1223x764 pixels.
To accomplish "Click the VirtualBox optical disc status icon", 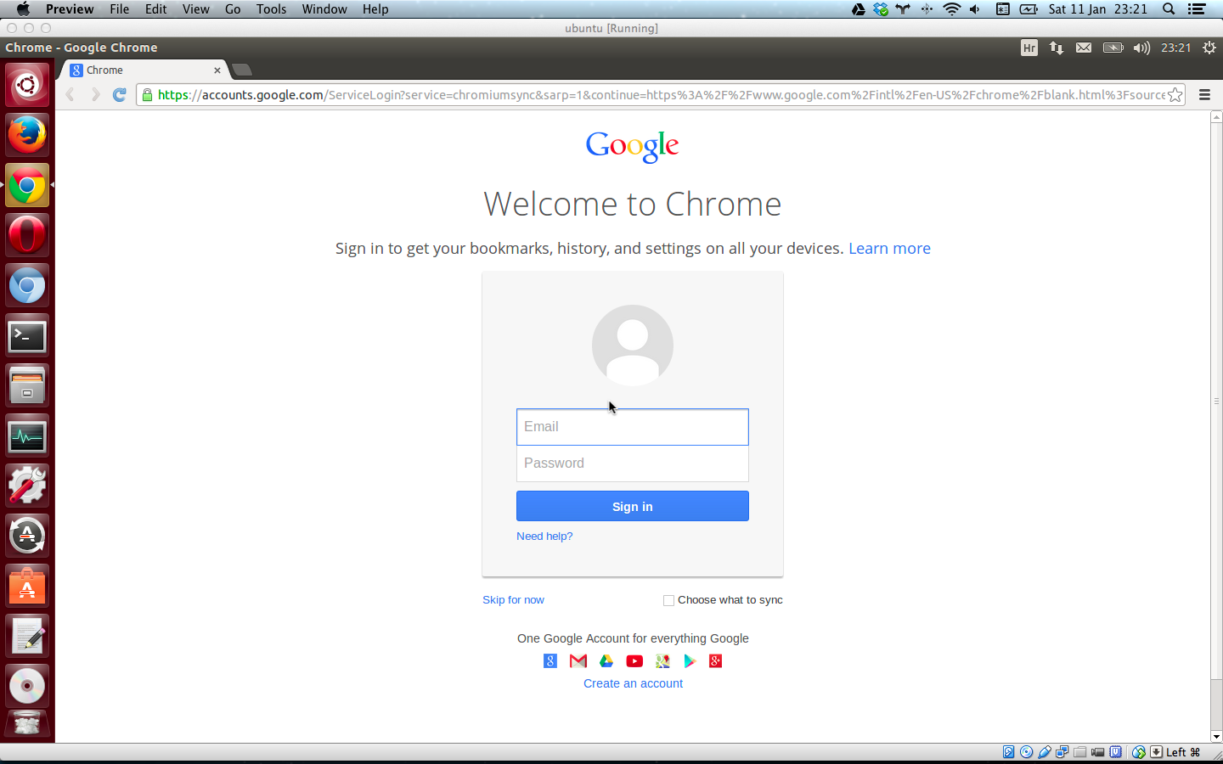I will tap(1026, 752).
